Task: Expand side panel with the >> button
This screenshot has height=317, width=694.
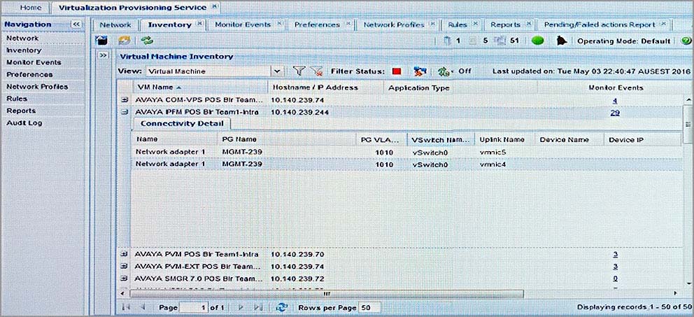Action: coord(103,55)
